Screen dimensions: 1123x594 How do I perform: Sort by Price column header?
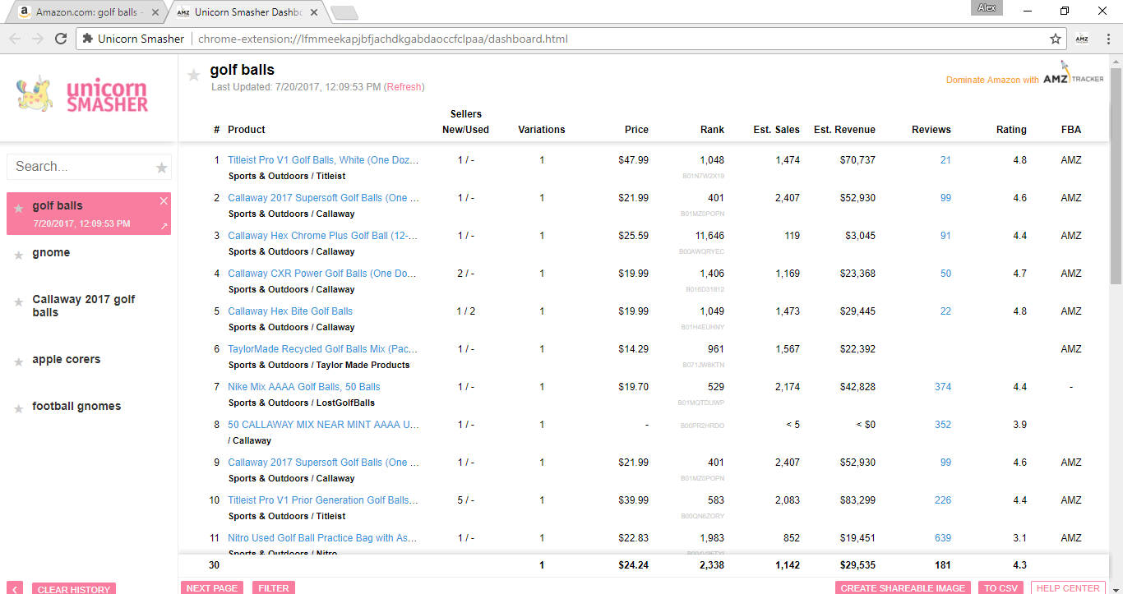point(636,130)
